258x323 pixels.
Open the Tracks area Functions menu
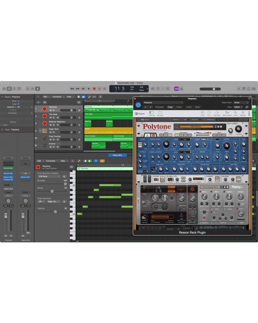(x=58, y=96)
